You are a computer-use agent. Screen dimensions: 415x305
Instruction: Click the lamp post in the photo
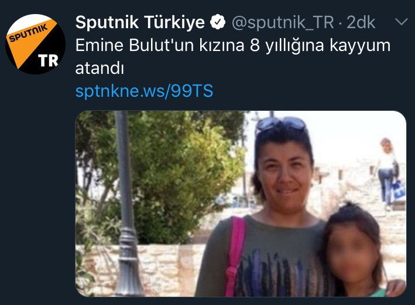pyautogui.click(x=127, y=204)
